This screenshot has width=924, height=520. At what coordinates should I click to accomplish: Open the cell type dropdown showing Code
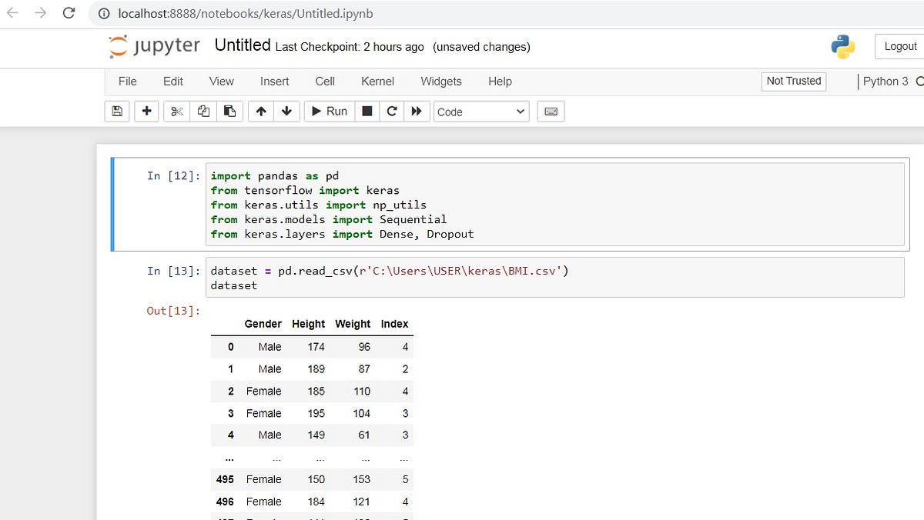pos(480,111)
